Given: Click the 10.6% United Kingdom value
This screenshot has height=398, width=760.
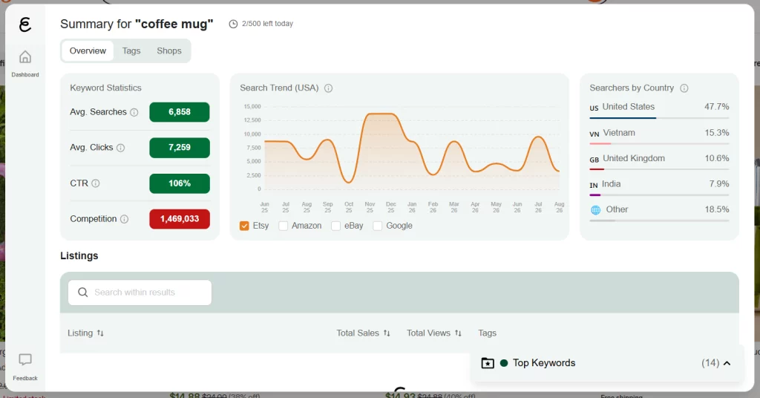Looking at the screenshot, I should pyautogui.click(x=717, y=158).
